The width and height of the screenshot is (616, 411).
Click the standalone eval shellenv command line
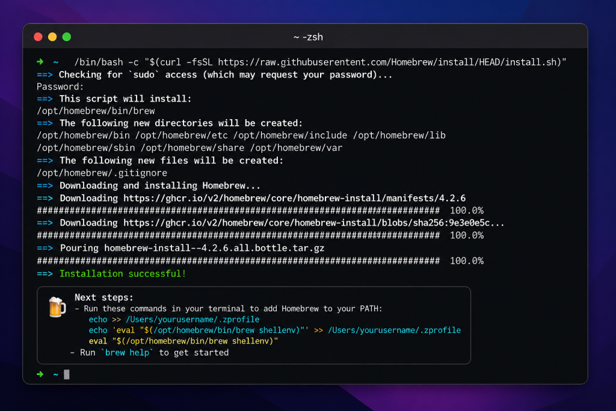click(183, 341)
